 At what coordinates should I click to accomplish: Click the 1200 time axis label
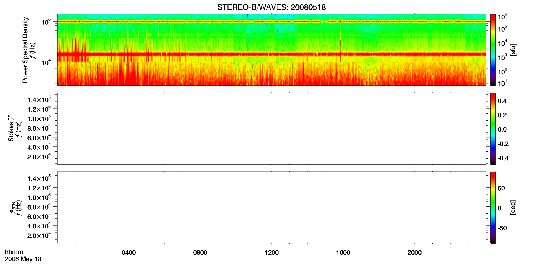271,253
